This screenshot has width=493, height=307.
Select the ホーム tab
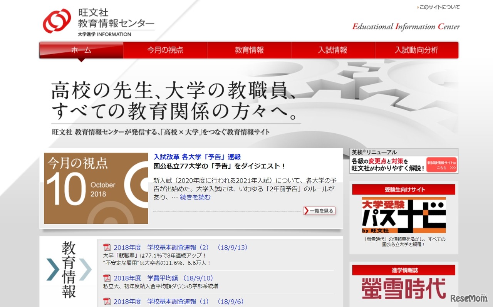point(81,50)
